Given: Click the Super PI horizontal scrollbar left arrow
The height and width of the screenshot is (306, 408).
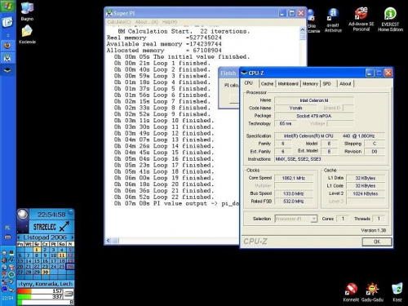Looking at the screenshot, I should pyautogui.click(x=109, y=241).
